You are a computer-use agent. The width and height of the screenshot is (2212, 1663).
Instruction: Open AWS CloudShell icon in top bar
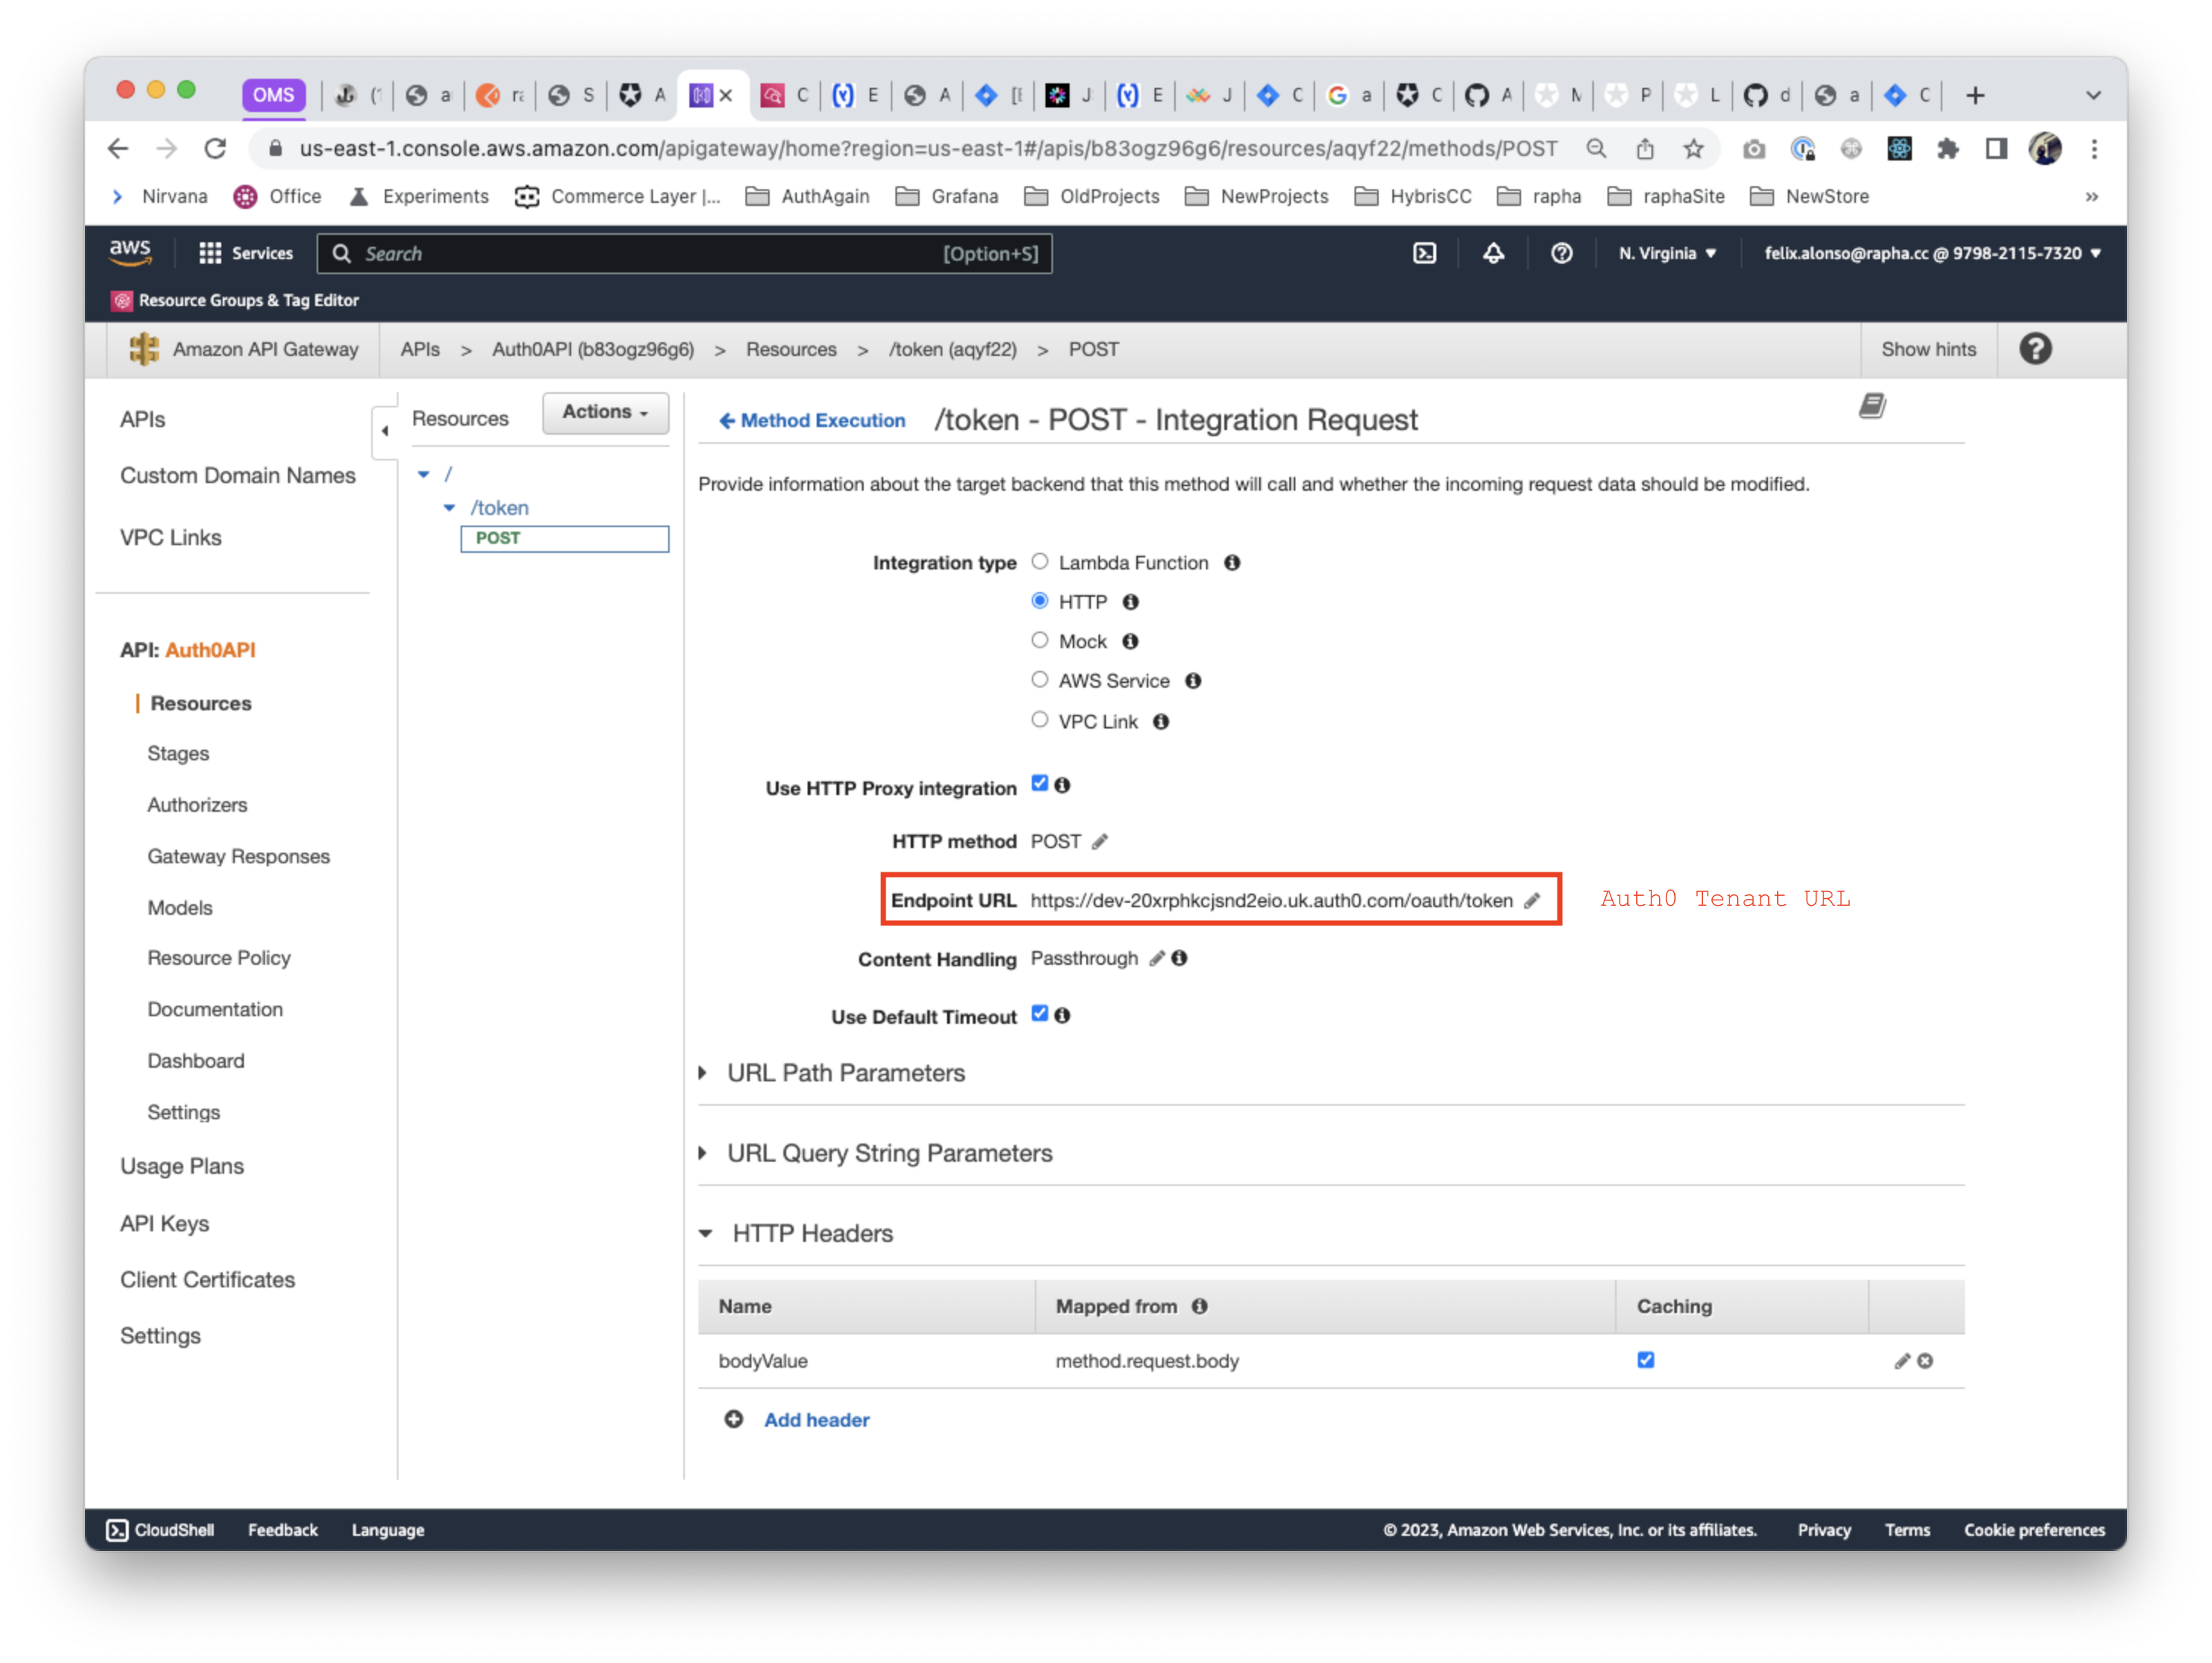coord(1424,254)
